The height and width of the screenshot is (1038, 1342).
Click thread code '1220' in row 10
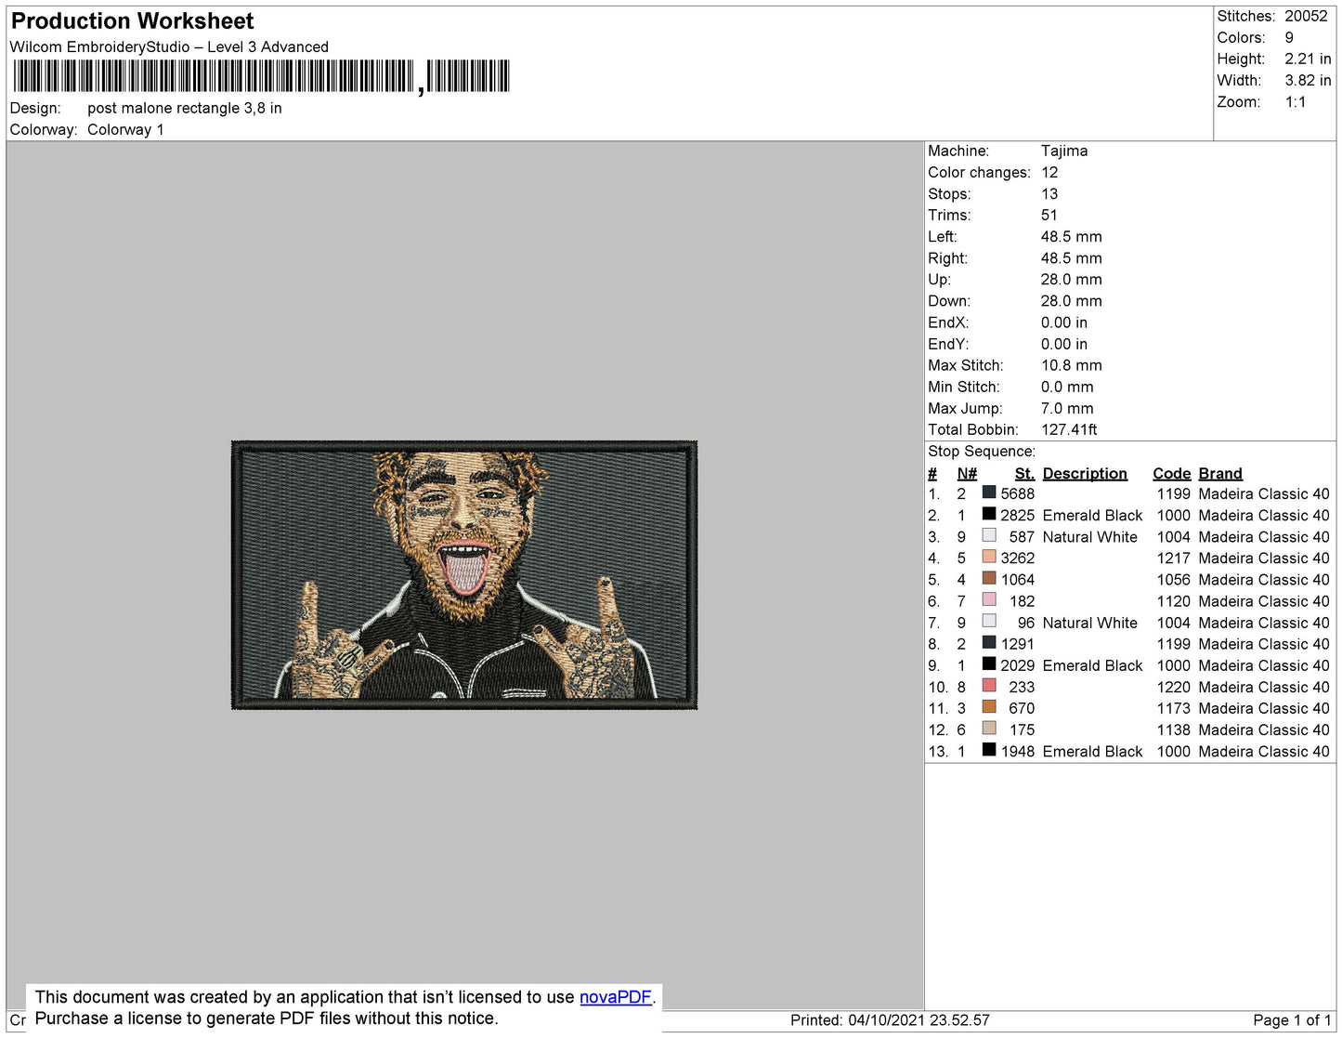[1173, 687]
